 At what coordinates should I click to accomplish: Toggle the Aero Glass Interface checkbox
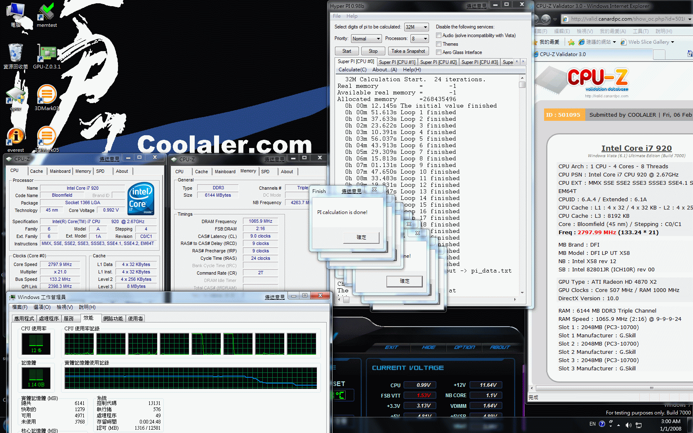[439, 52]
